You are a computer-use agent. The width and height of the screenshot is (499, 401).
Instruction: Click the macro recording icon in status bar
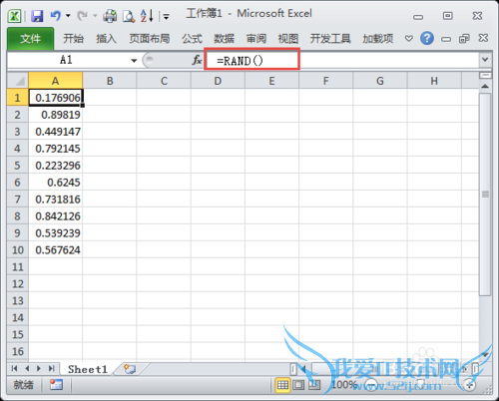pyautogui.click(x=56, y=385)
